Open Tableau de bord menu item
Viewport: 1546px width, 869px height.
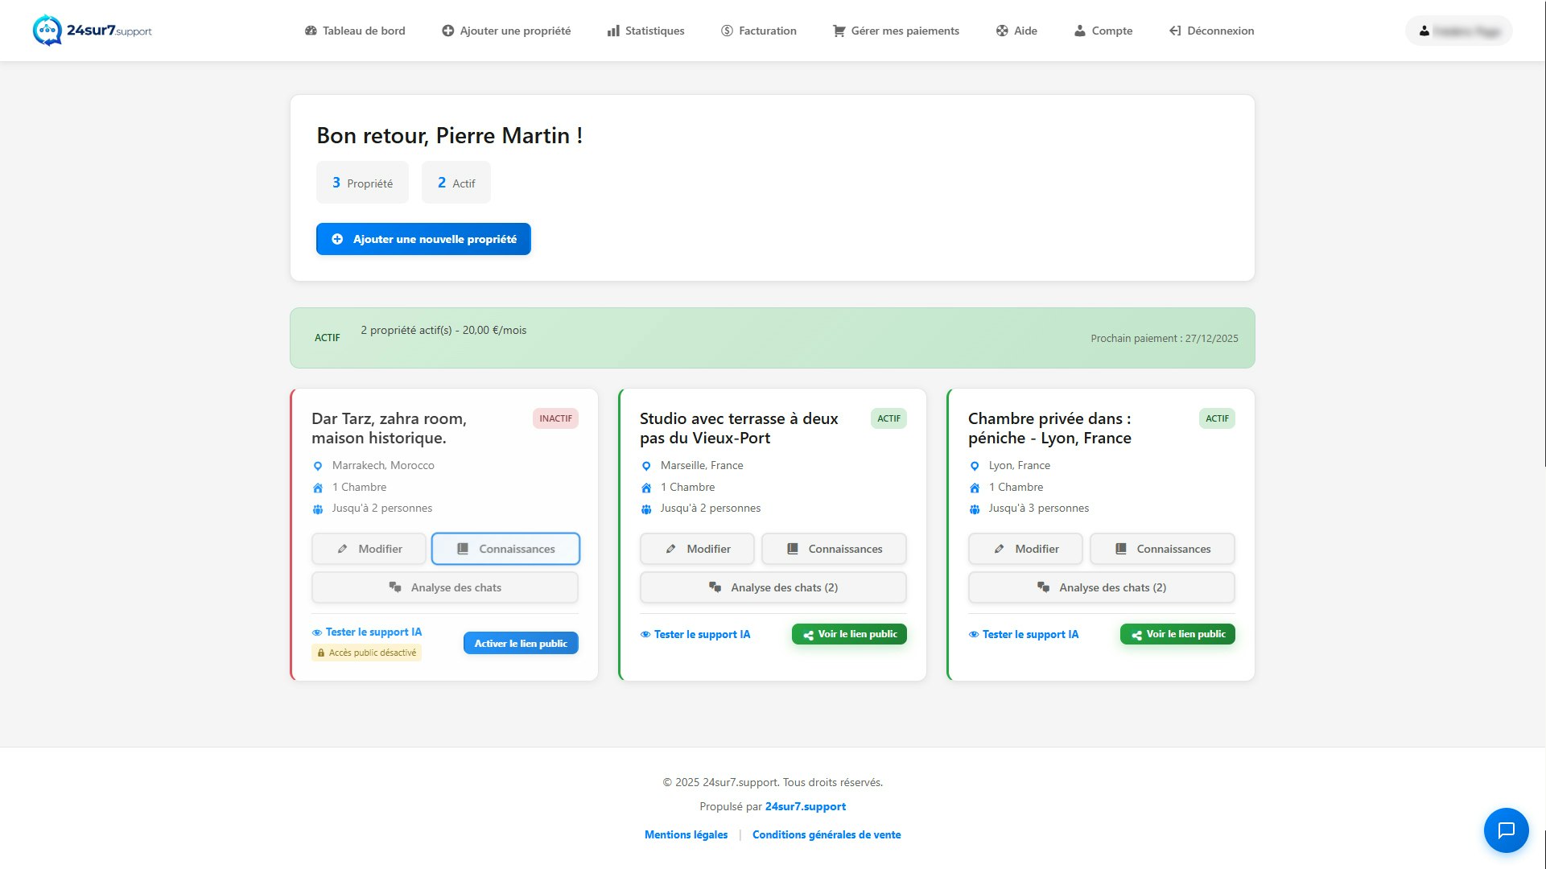pos(353,31)
